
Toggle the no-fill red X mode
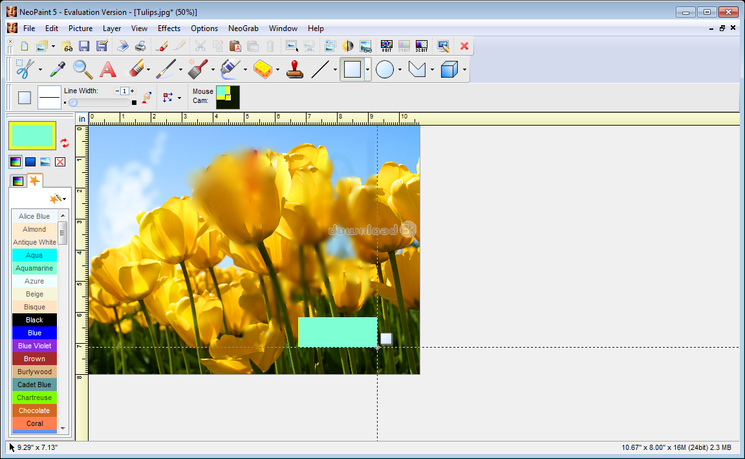(x=60, y=162)
